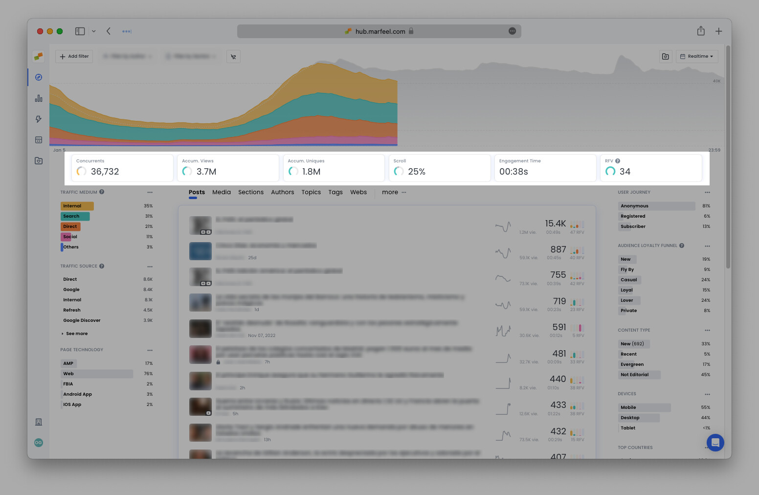The height and width of the screenshot is (495, 759).
Task: Toggle the Social traffic medium filter
Action: (x=69, y=237)
